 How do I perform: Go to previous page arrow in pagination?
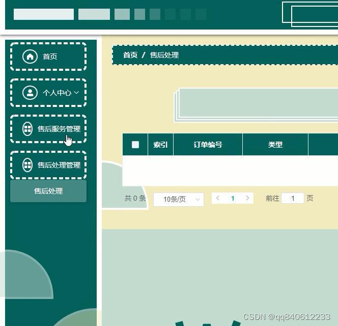(218, 198)
